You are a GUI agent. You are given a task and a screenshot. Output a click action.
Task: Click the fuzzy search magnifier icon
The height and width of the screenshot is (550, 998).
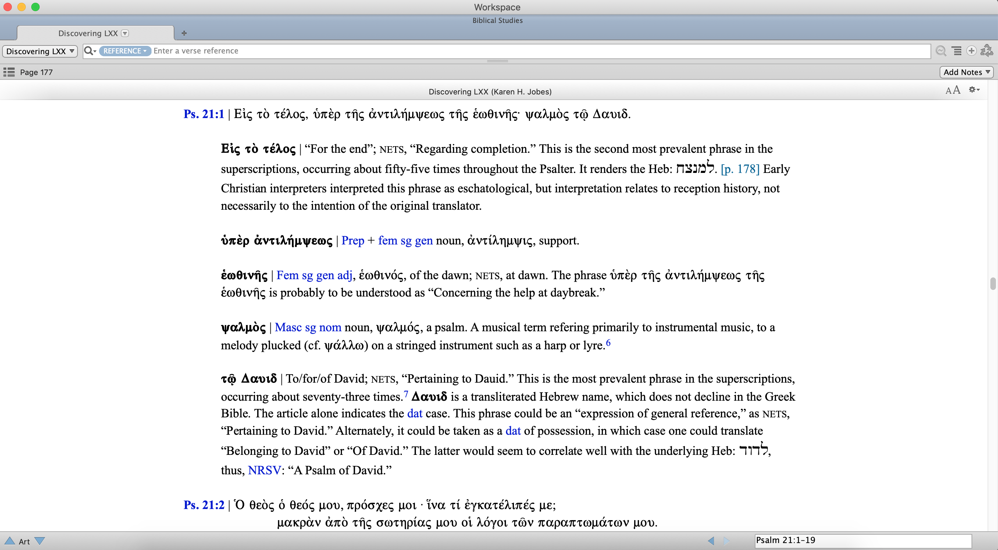[x=941, y=51]
